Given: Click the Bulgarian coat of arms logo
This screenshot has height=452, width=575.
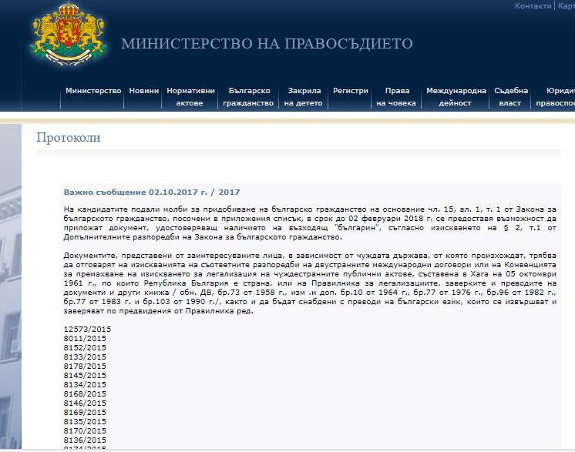Looking at the screenshot, I should tap(67, 39).
